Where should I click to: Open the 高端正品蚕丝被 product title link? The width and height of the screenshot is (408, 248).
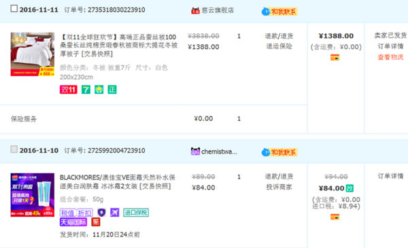click(x=118, y=46)
